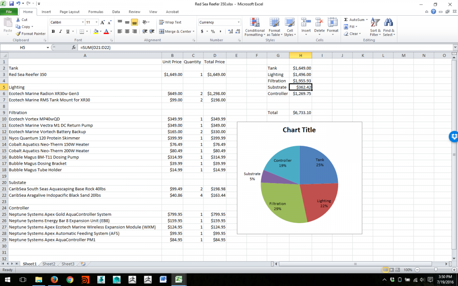The height and width of the screenshot is (286, 458).
Task: Click the Insert Worksheet tab icon
Action: (x=83, y=264)
